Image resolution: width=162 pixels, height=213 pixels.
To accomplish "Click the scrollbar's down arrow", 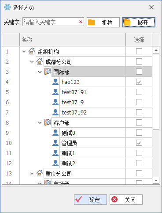I will (156, 180).
